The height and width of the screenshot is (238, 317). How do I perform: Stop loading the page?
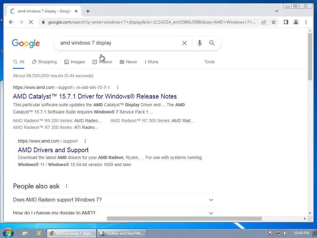[31, 22]
